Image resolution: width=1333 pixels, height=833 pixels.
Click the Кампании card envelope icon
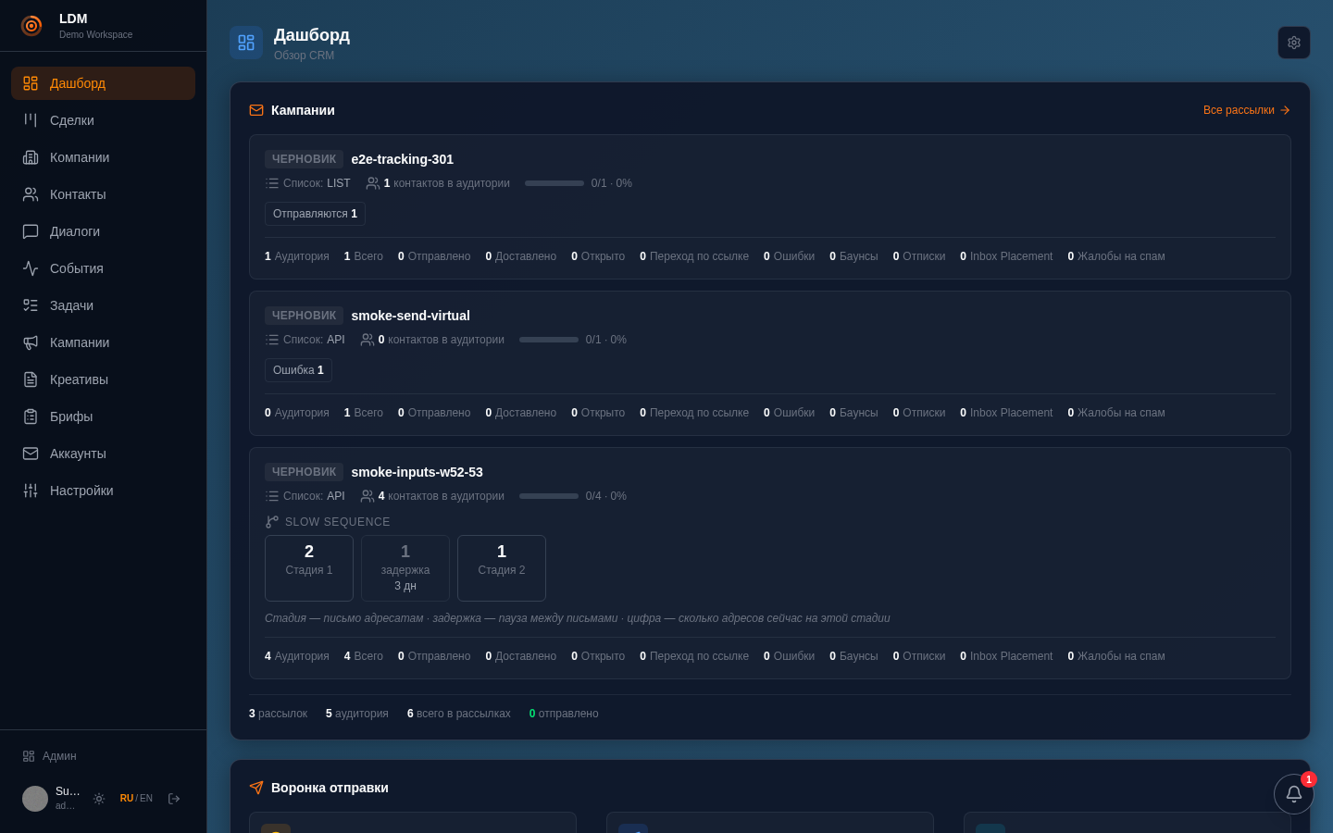(256, 110)
